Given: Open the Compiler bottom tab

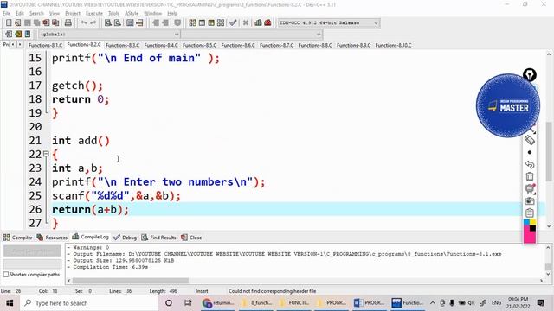Looking at the screenshot, I should point(17,238).
